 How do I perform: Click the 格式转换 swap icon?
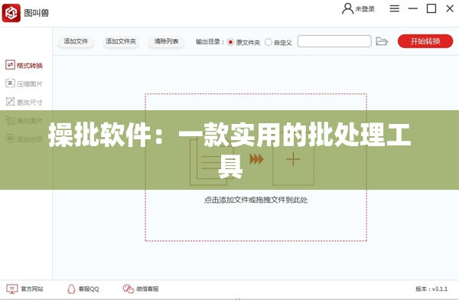tap(10, 65)
